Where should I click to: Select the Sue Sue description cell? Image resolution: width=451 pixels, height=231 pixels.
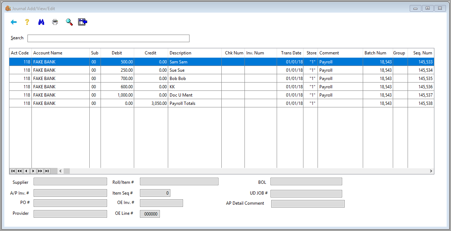(195, 70)
